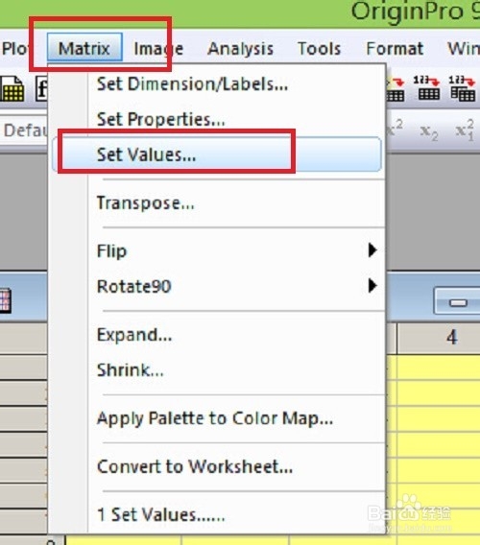Open the Default font dropdown
Screen dimensions: 480x545
pos(24,130)
